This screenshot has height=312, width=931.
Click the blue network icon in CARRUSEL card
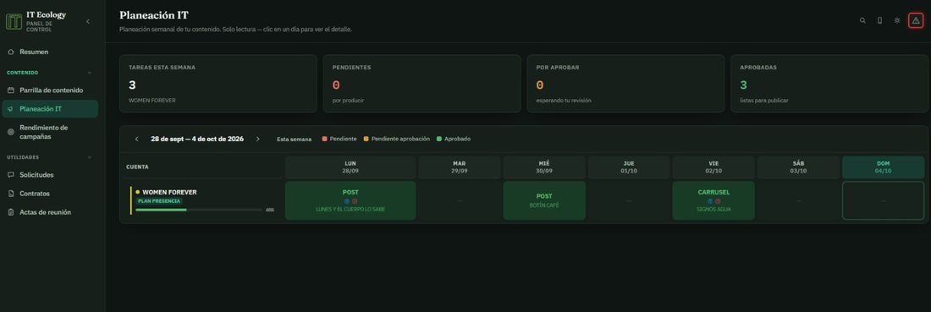click(x=709, y=201)
